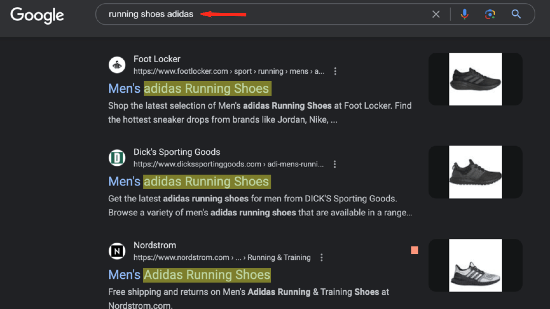The width and height of the screenshot is (550, 309).
Task: Click the magnifying glass search button
Action: 516,14
